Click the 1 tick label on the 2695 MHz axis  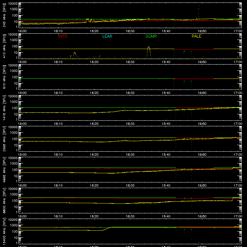pyautogui.click(x=17, y=151)
